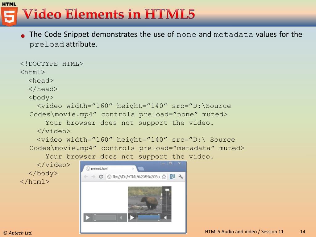This screenshot has height=237, width=316.
Task: Click the code line with preload="none"
Action: tap(128, 114)
